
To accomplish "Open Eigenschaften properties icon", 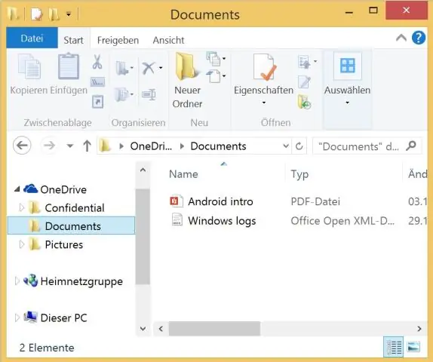I will [264, 67].
